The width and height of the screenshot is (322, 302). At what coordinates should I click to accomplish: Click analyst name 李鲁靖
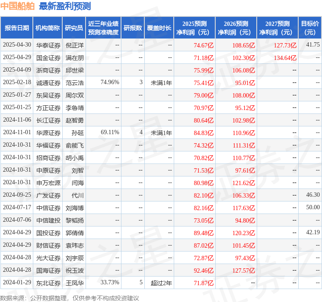pos(74,108)
